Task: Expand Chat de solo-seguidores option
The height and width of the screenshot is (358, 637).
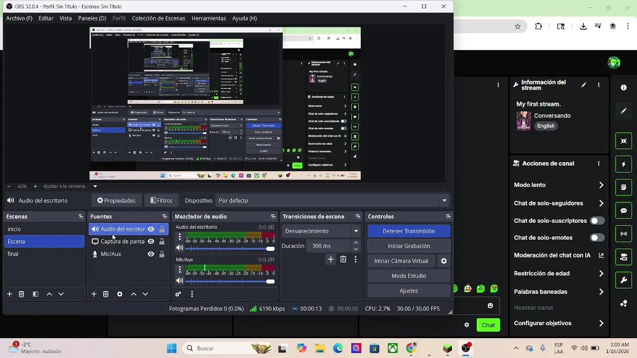Action: click(x=601, y=203)
